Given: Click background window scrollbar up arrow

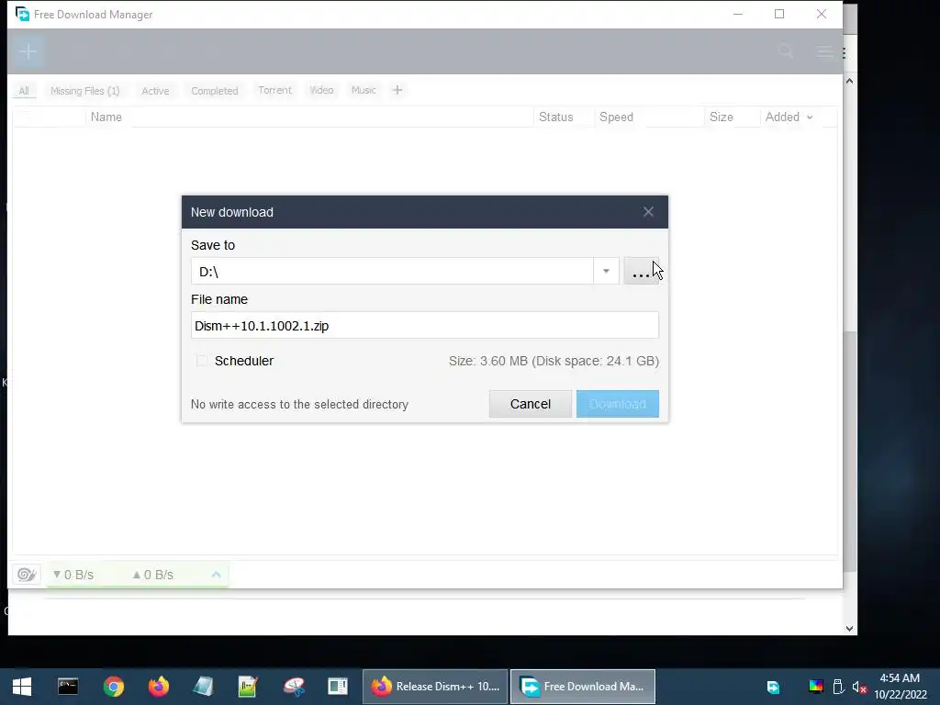Looking at the screenshot, I should pos(849,81).
